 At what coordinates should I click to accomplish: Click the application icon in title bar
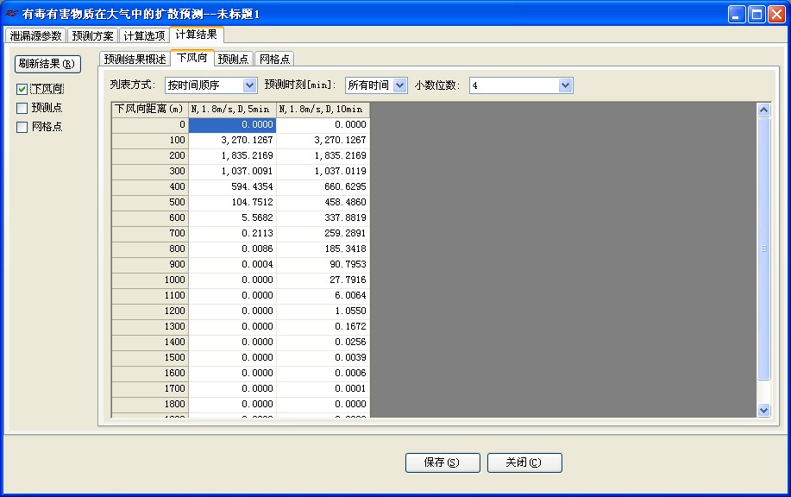click(x=11, y=14)
